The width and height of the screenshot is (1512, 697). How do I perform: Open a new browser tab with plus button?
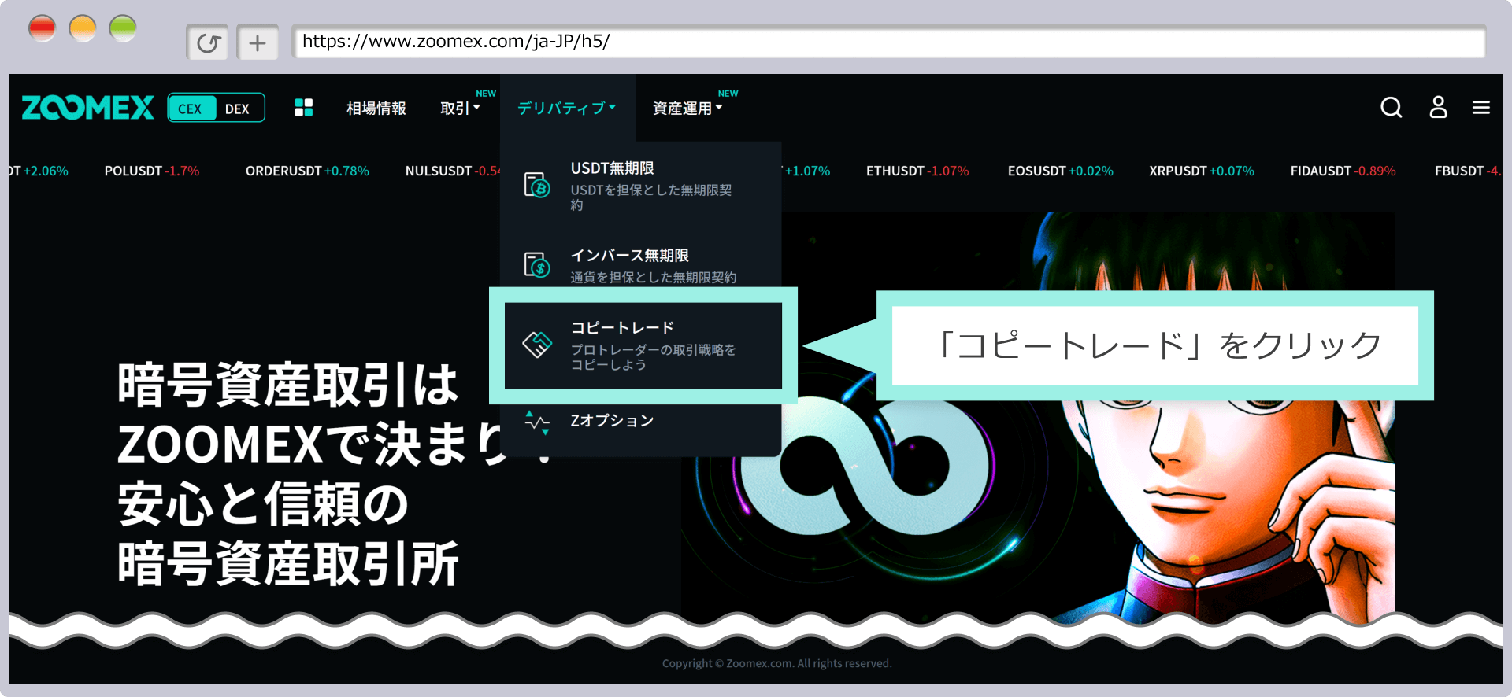pos(258,42)
